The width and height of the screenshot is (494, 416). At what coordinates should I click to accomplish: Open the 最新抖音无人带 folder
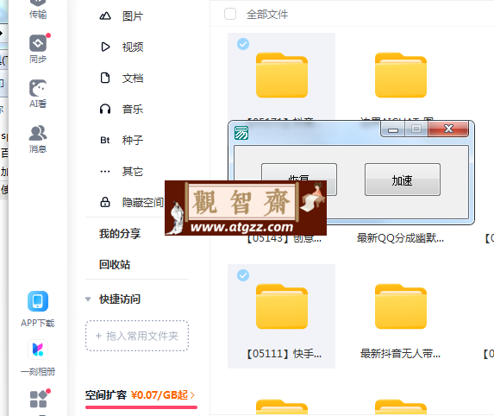point(401,306)
